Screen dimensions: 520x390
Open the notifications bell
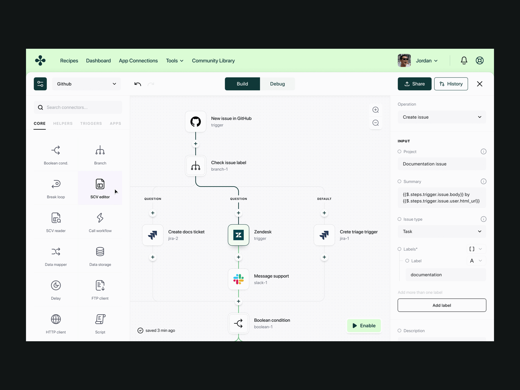[x=464, y=60]
